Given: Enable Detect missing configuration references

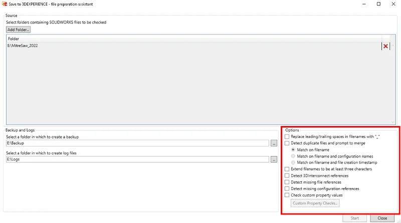Looking at the screenshot, I should coord(287,188).
